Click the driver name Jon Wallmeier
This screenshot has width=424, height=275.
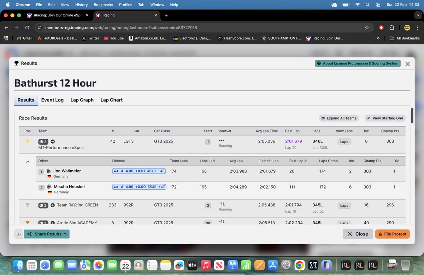click(67, 171)
